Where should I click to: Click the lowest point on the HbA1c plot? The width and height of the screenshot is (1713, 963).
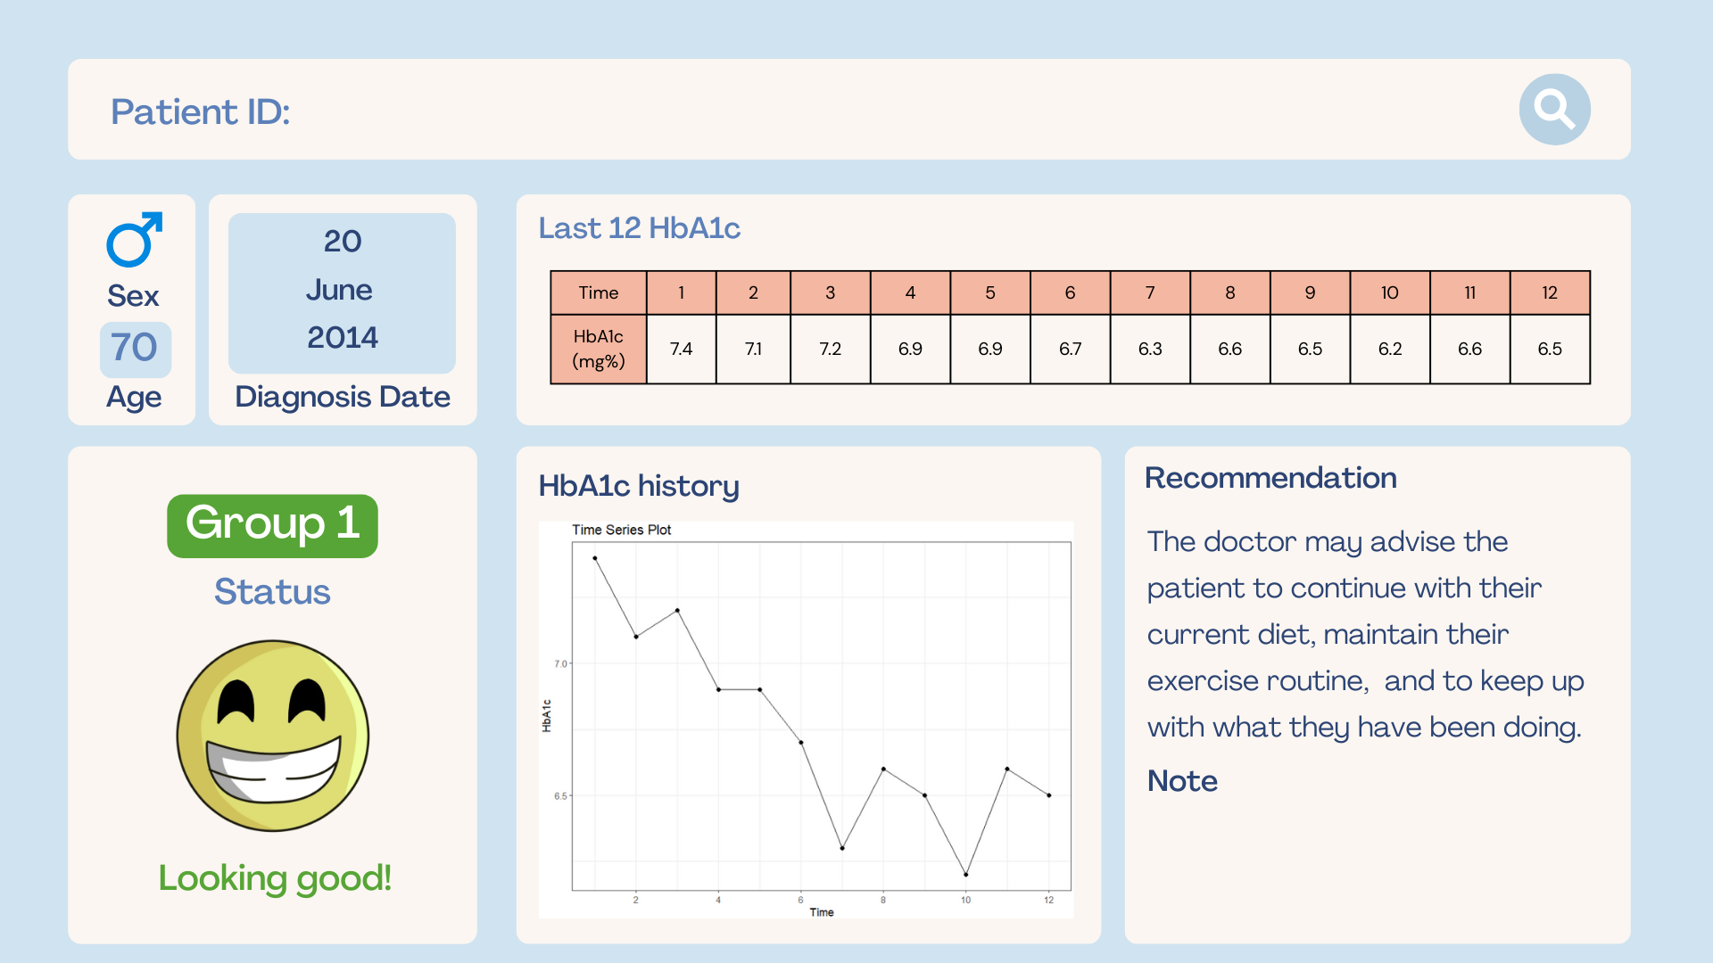[966, 874]
